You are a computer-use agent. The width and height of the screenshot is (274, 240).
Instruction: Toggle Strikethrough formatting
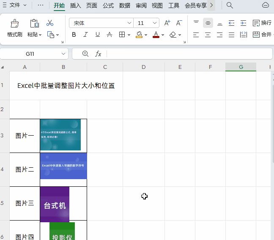[x=110, y=35]
